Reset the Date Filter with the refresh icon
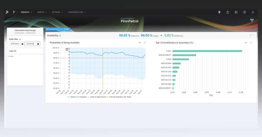The width and height of the screenshot is (262, 137). point(20,39)
